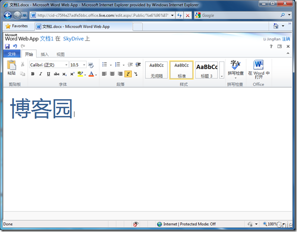Screen dimensions: 297x232
Task: Toggle Italic formatting
Action: (x=41, y=74)
